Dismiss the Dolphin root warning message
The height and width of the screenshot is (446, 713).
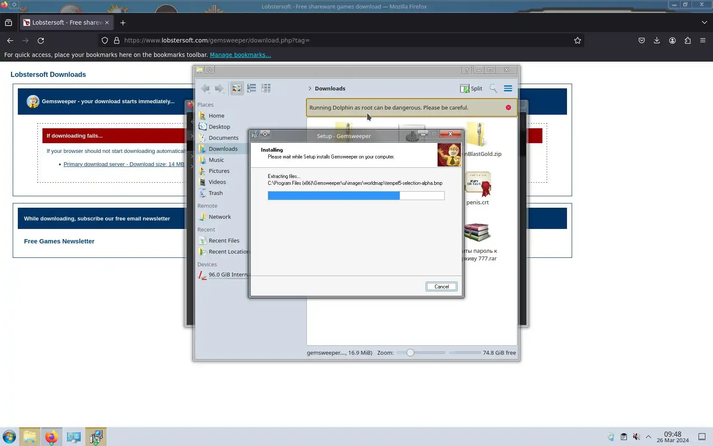click(x=508, y=107)
